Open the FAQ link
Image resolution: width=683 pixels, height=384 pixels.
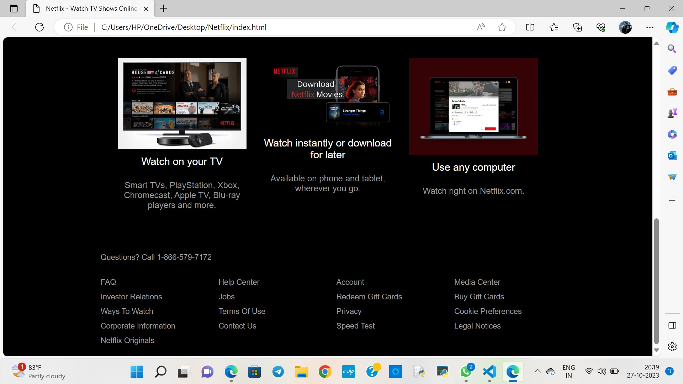tap(108, 282)
